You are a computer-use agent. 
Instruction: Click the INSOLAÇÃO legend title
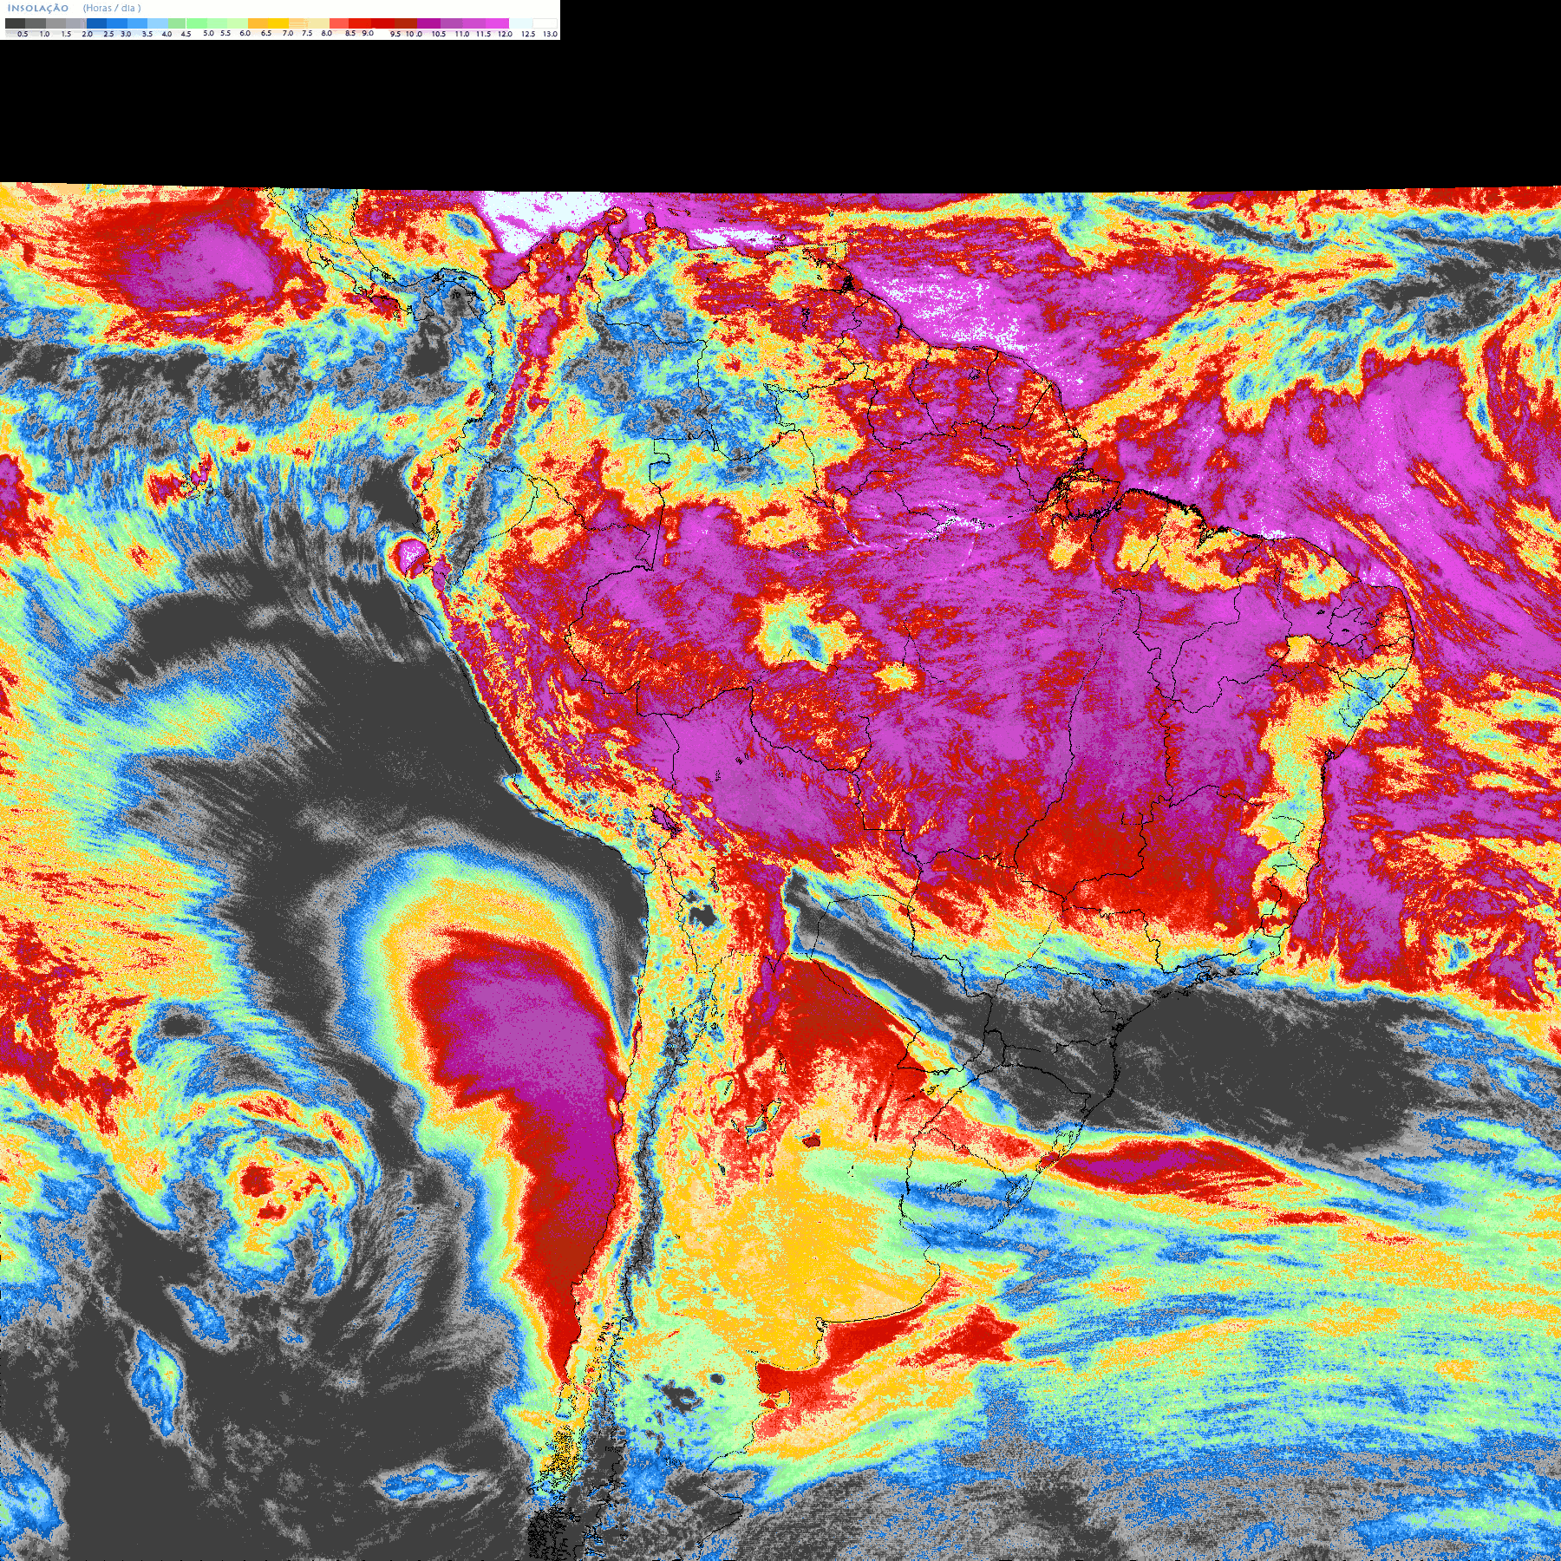point(38,8)
